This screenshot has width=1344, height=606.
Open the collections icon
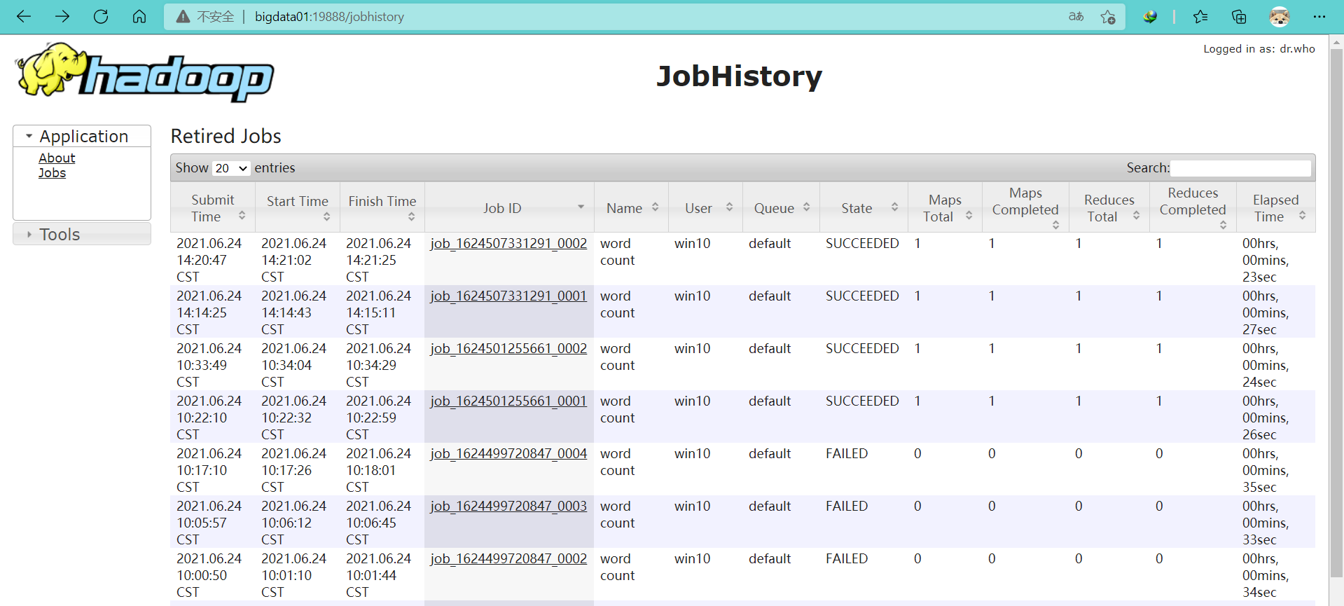[x=1239, y=16]
